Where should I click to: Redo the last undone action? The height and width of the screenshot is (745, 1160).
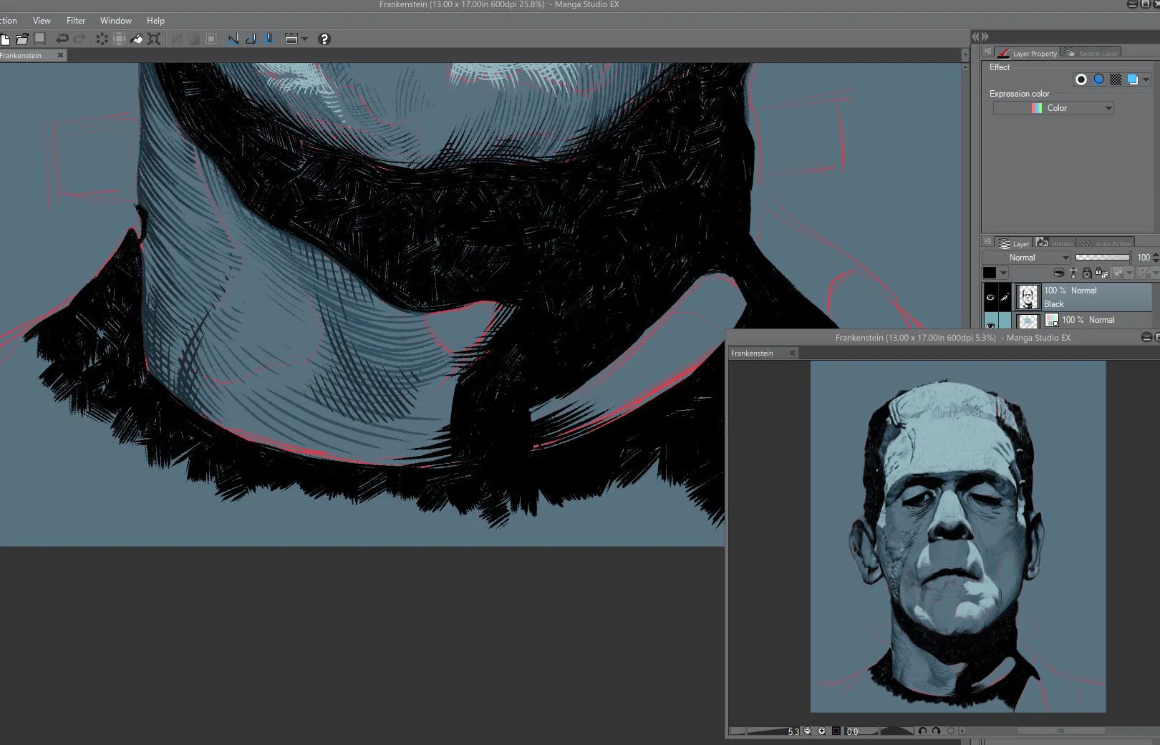tap(79, 39)
